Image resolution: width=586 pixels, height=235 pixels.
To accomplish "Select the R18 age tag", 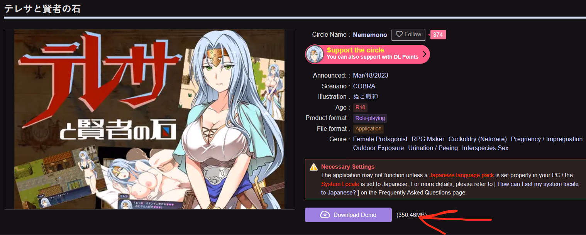I will 360,108.
